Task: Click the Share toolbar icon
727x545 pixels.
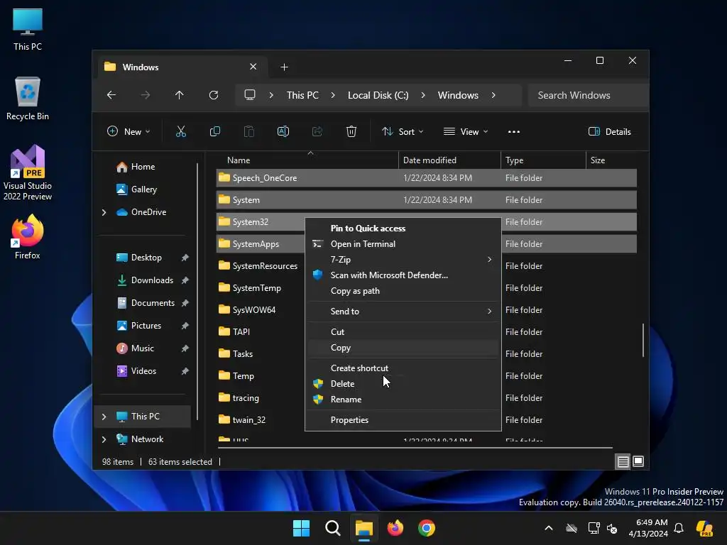Action: 317,131
